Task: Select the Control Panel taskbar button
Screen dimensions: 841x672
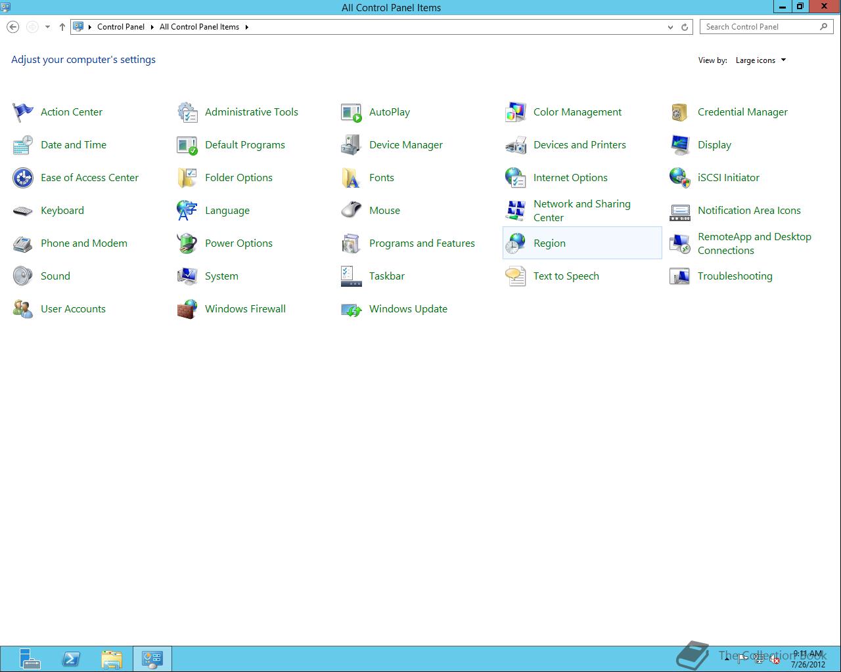Action: [152, 658]
